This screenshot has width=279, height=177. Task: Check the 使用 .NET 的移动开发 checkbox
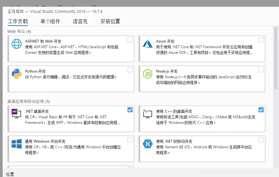[261, 140]
